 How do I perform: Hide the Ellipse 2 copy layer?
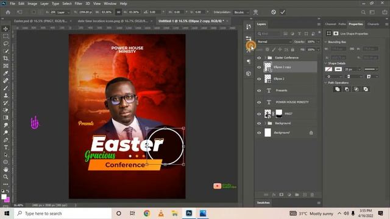pyautogui.click(x=259, y=67)
